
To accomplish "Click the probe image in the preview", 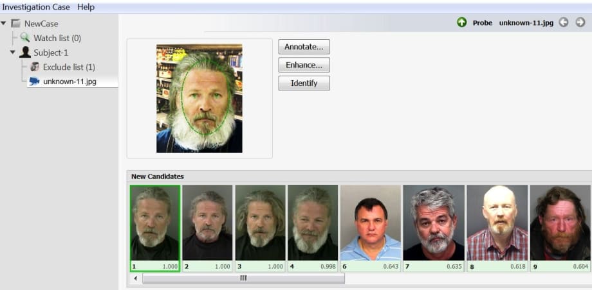I will [199, 98].
